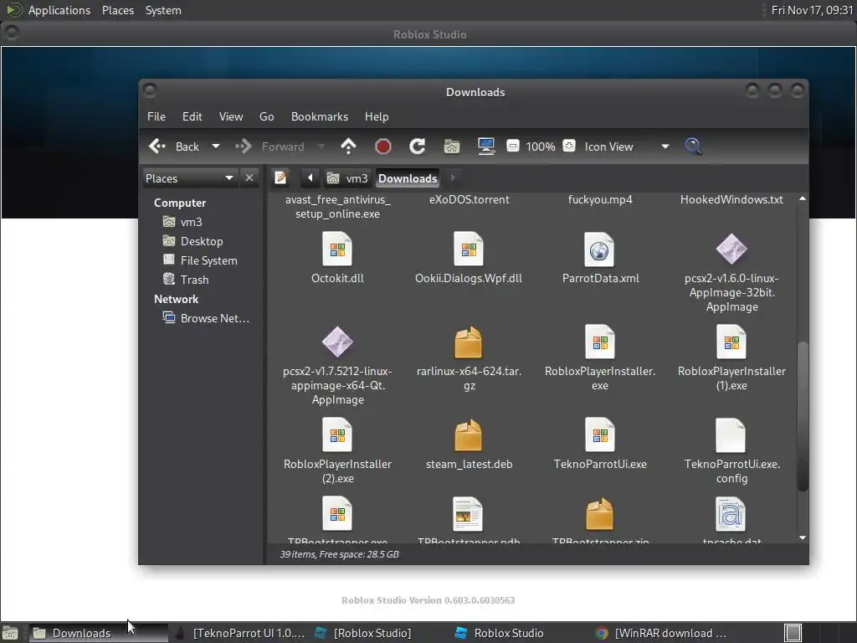Open the Places menu in top panel
The height and width of the screenshot is (643, 857).
(x=118, y=10)
